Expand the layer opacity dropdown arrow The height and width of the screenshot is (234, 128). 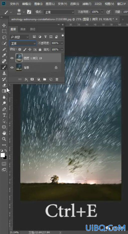(62, 43)
